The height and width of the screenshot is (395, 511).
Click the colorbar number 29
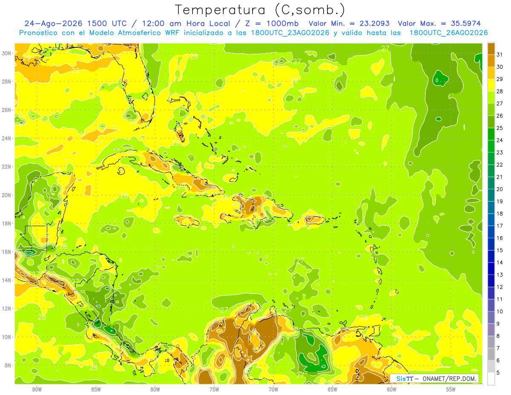coord(500,79)
